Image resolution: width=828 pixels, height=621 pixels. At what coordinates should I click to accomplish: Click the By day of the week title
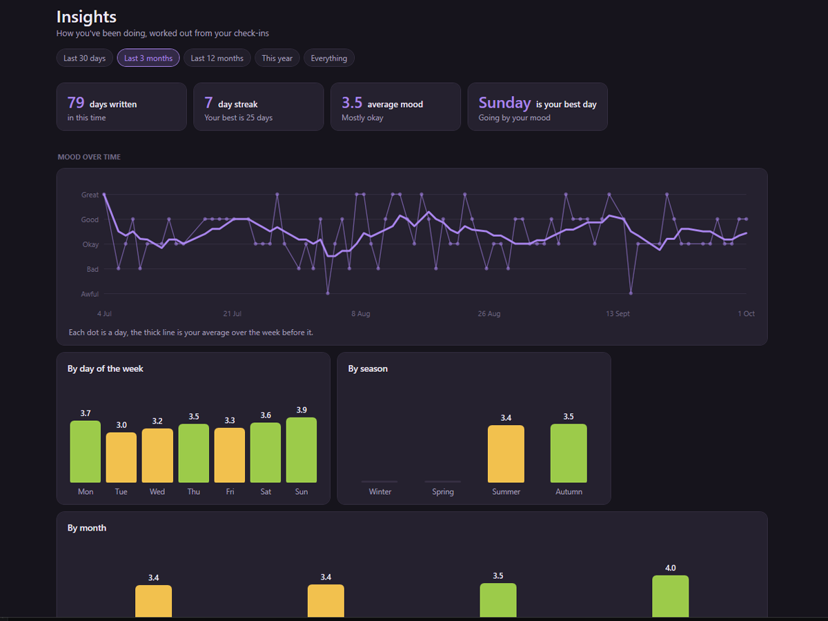coord(106,369)
